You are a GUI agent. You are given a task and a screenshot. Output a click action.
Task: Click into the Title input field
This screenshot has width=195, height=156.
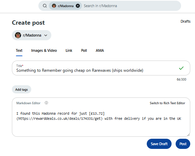[101, 68]
